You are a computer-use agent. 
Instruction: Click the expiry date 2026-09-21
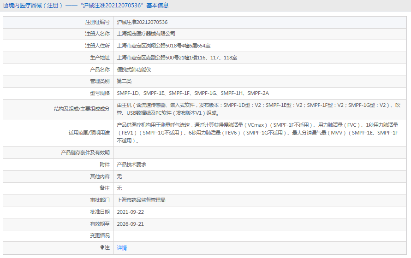point(130,224)
